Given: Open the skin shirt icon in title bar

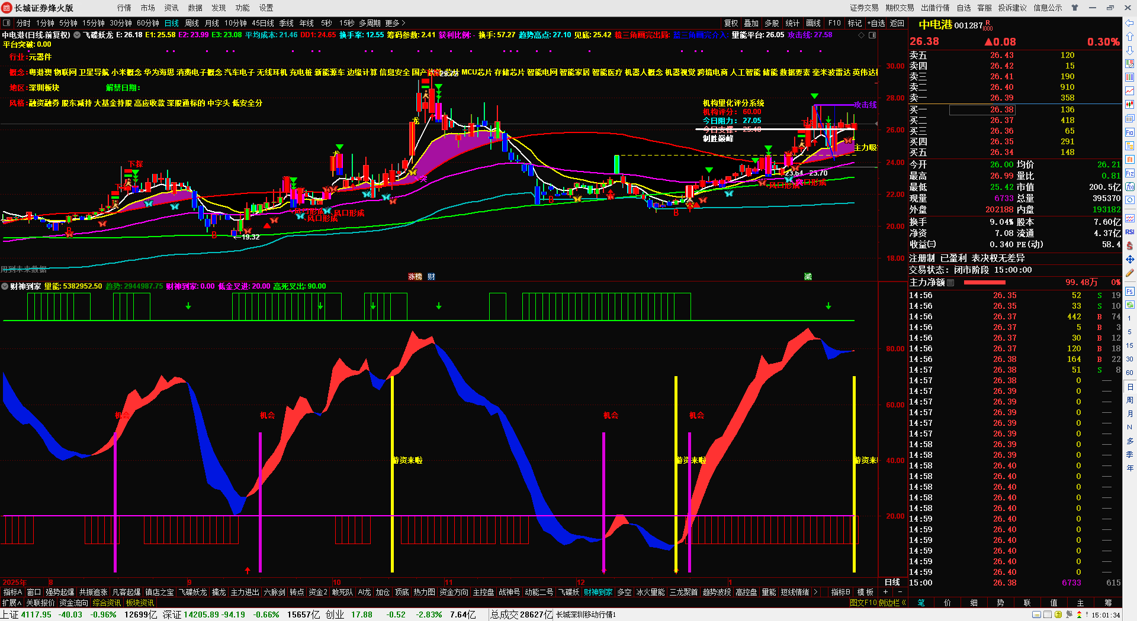Looking at the screenshot, I should 1075,8.
